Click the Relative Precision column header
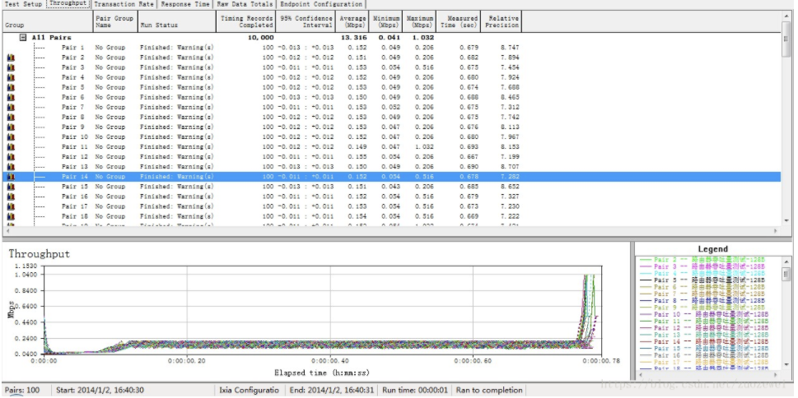Image resolution: width=798 pixels, height=398 pixels. tap(503, 21)
